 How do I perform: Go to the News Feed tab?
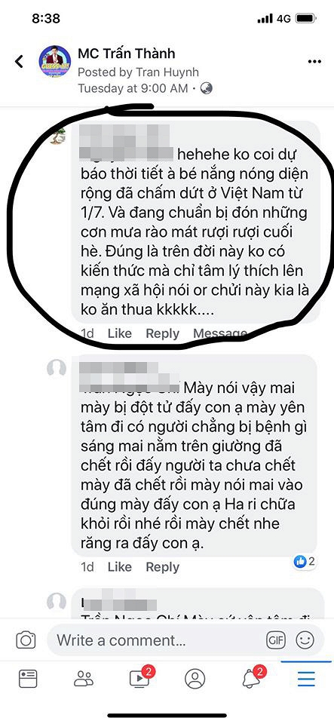(x=28, y=678)
